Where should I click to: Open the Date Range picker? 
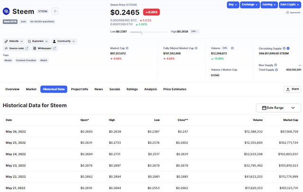click(278, 108)
